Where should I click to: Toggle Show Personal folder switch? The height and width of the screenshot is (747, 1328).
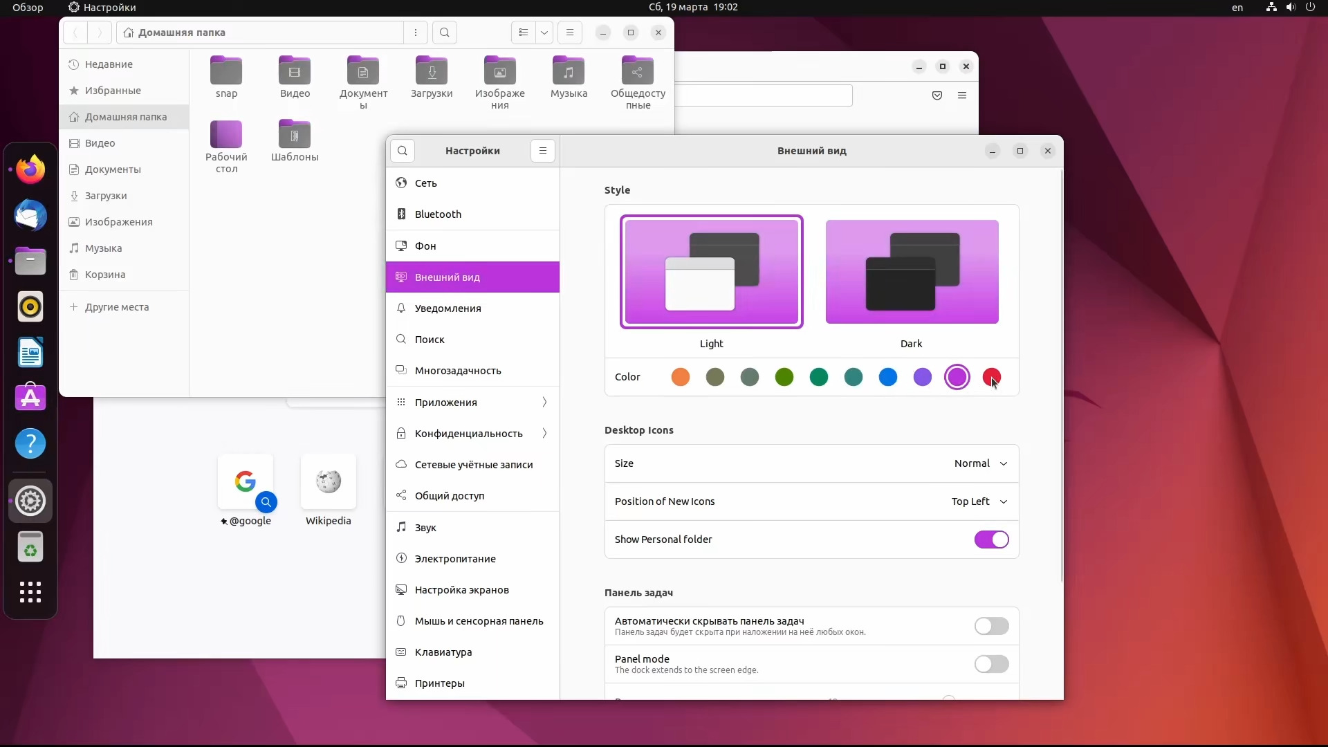[x=991, y=539]
